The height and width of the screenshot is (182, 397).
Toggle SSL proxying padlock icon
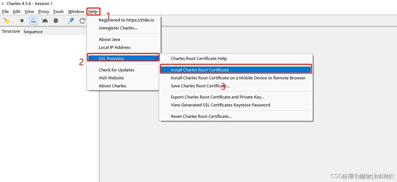pyautogui.click(x=33, y=21)
